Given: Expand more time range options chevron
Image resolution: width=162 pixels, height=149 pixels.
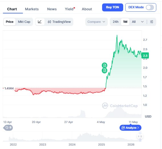Looking at the screenshot, I should (x=142, y=22).
